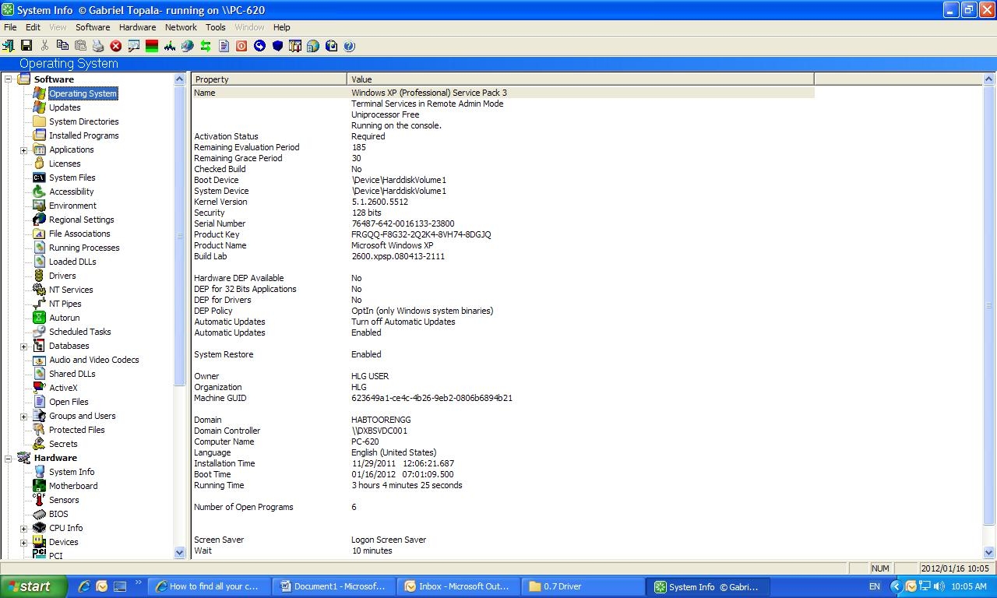Click the copy toolbar icon
Screen dimensions: 997x598
point(62,46)
